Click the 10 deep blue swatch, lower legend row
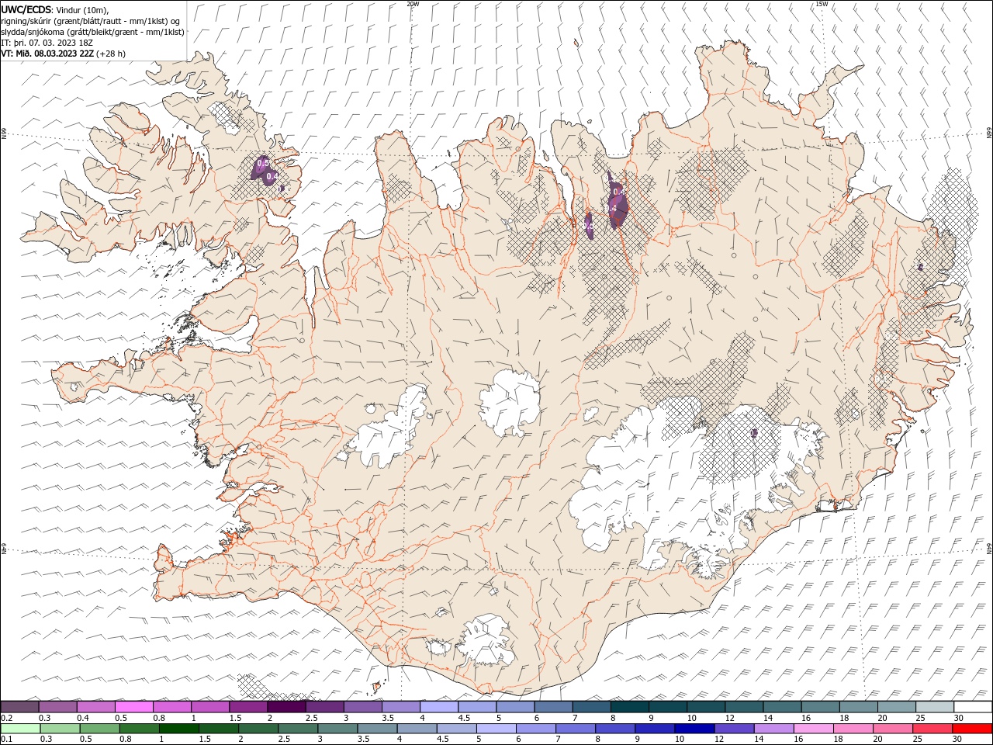This screenshot has width=993, height=745. 694,729
